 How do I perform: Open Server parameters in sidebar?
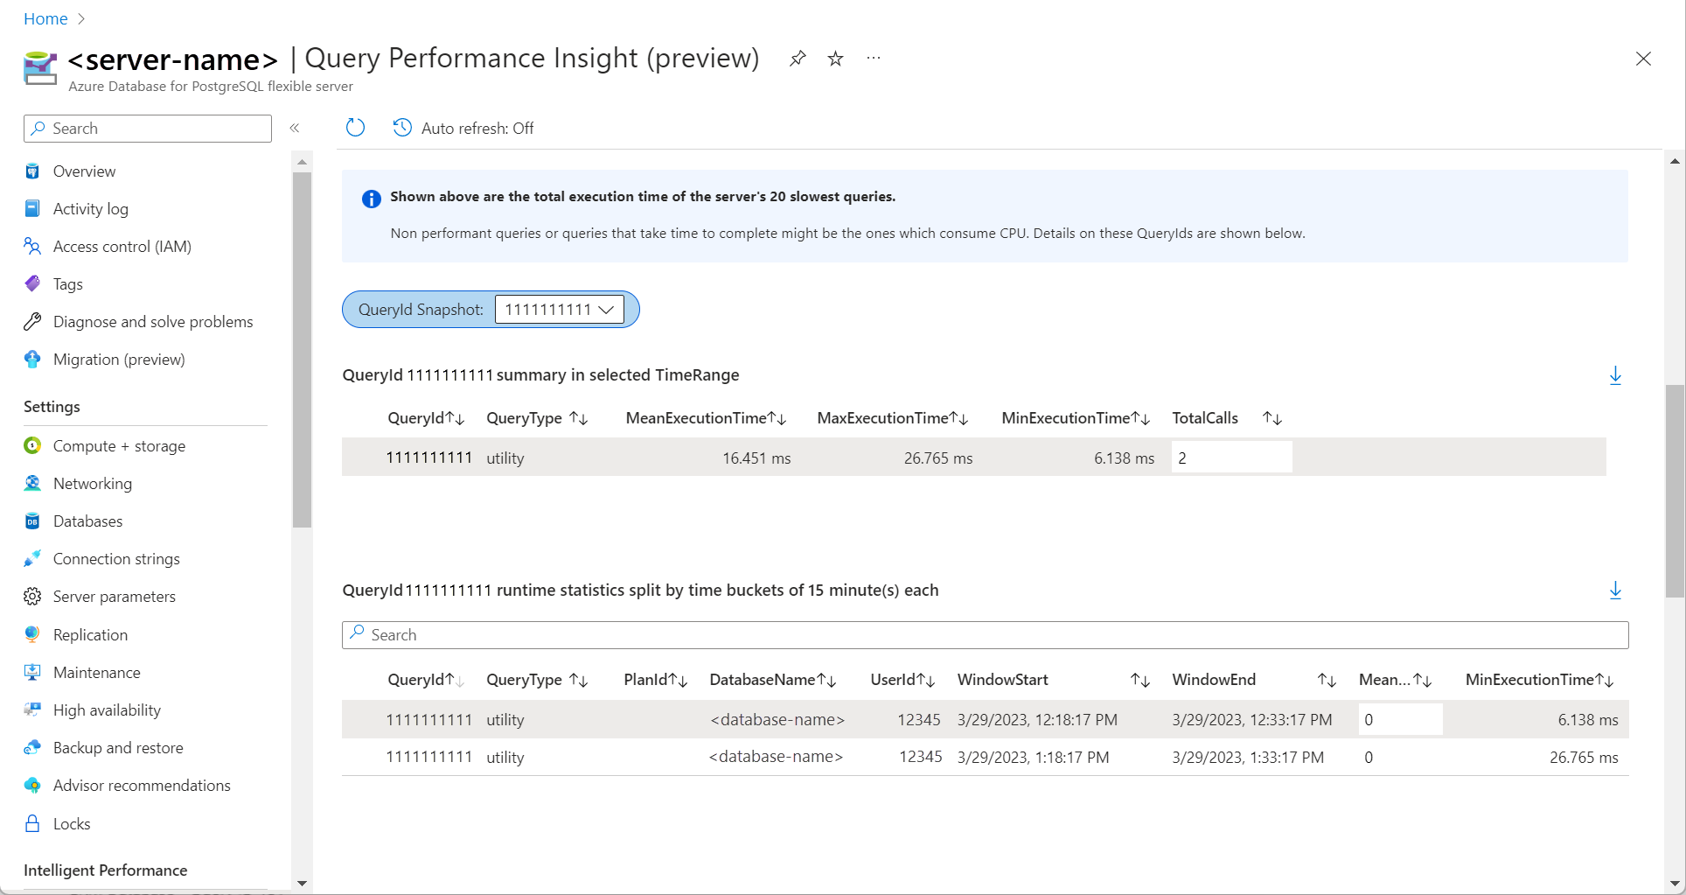click(x=114, y=597)
